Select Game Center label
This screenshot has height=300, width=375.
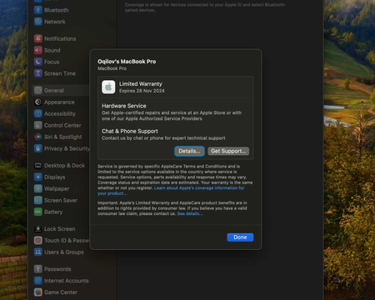coord(61,292)
